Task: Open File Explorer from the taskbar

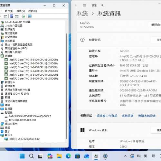Action: pyautogui.click(x=59, y=156)
